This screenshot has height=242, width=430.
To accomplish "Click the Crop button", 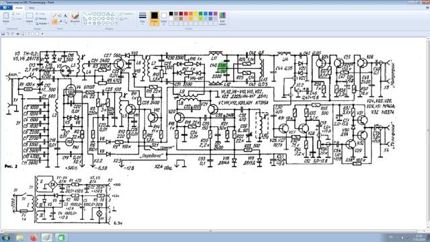I will 40,13.
